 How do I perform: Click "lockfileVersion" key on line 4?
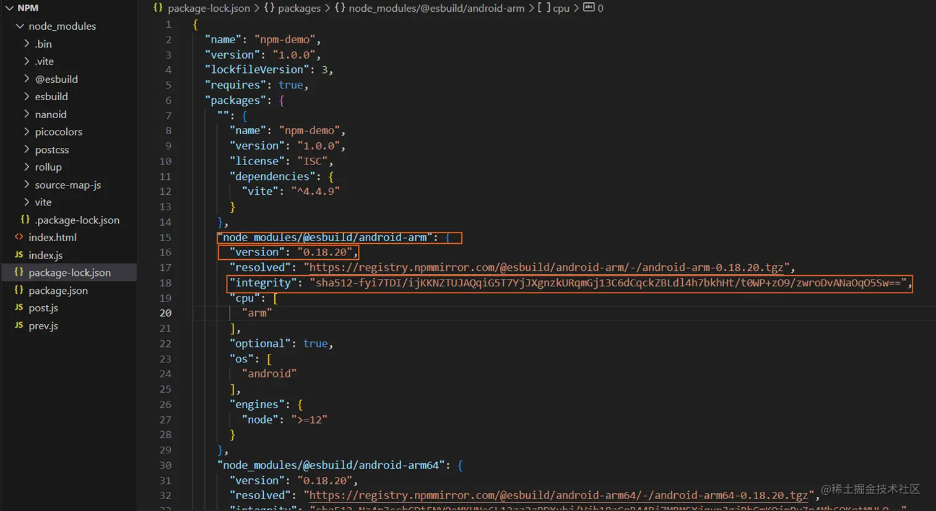click(x=258, y=70)
